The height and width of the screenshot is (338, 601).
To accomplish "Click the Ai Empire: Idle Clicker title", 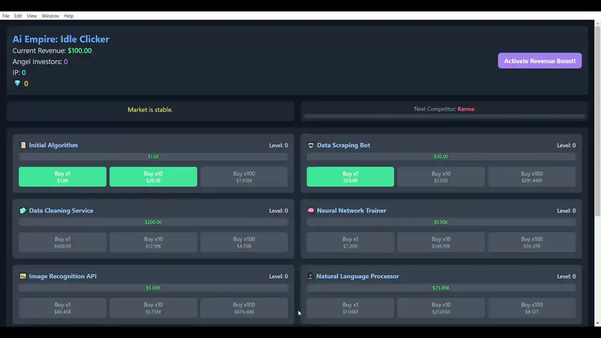I will click(x=61, y=39).
